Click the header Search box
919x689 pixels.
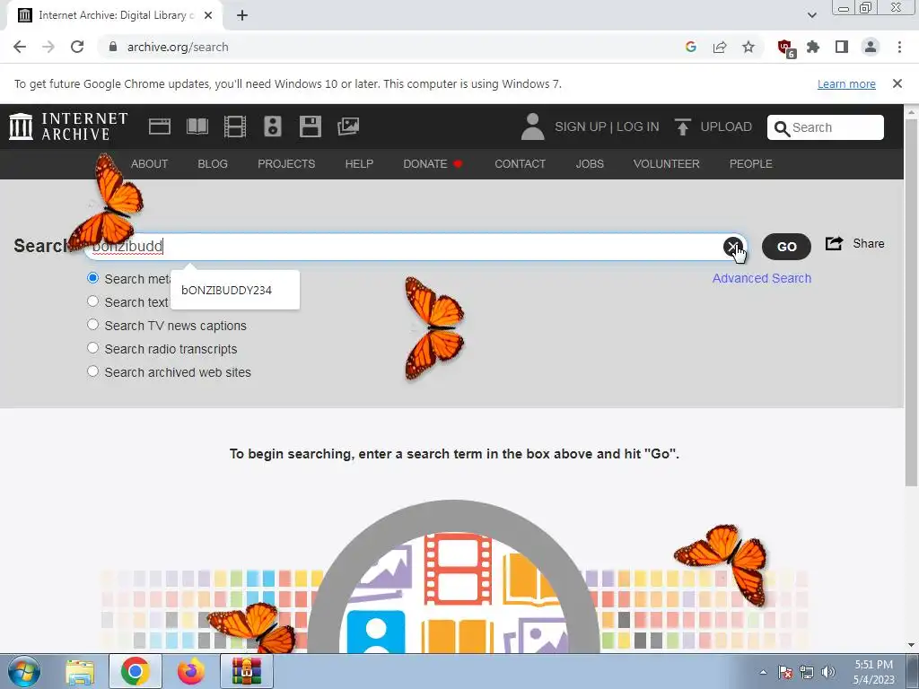pyautogui.click(x=826, y=127)
